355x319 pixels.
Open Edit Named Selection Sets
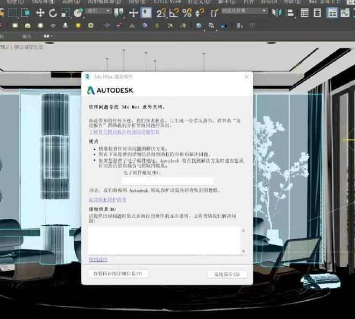tap(215, 13)
